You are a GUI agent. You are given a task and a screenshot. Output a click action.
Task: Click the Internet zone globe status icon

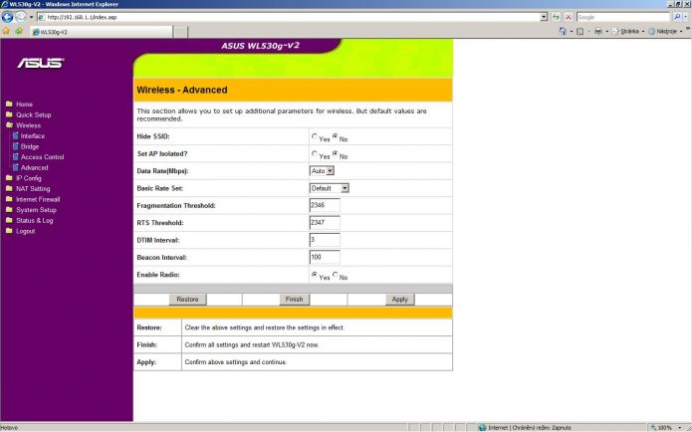coord(482,428)
